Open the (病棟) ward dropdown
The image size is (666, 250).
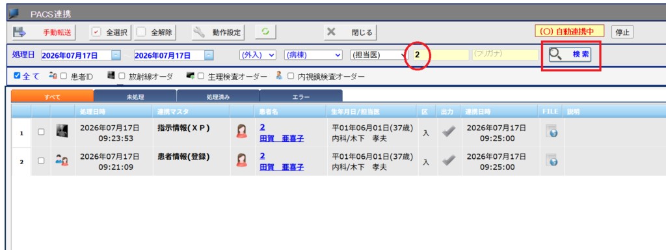point(313,55)
